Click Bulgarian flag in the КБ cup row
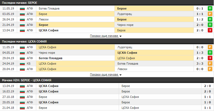The height and width of the screenshot is (111, 214). [22, 64]
